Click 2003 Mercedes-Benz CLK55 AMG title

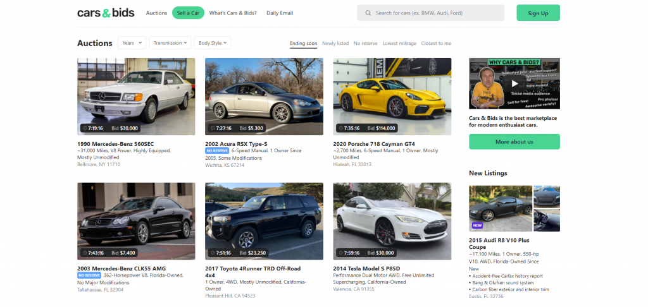[x=121, y=268]
